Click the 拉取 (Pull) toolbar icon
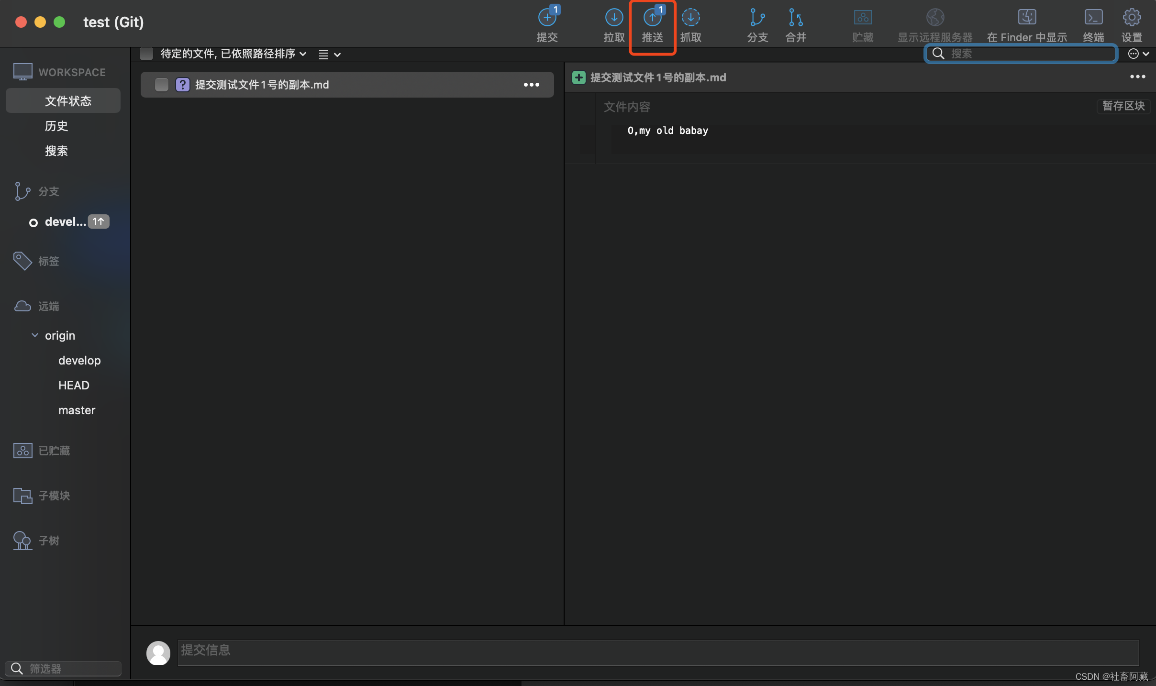 tap(614, 18)
